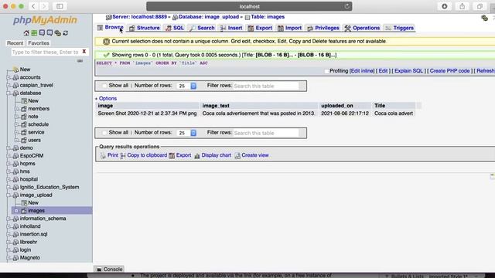Click the schedule table icon
Image resolution: width=495 pixels, height=278 pixels.
[24, 124]
